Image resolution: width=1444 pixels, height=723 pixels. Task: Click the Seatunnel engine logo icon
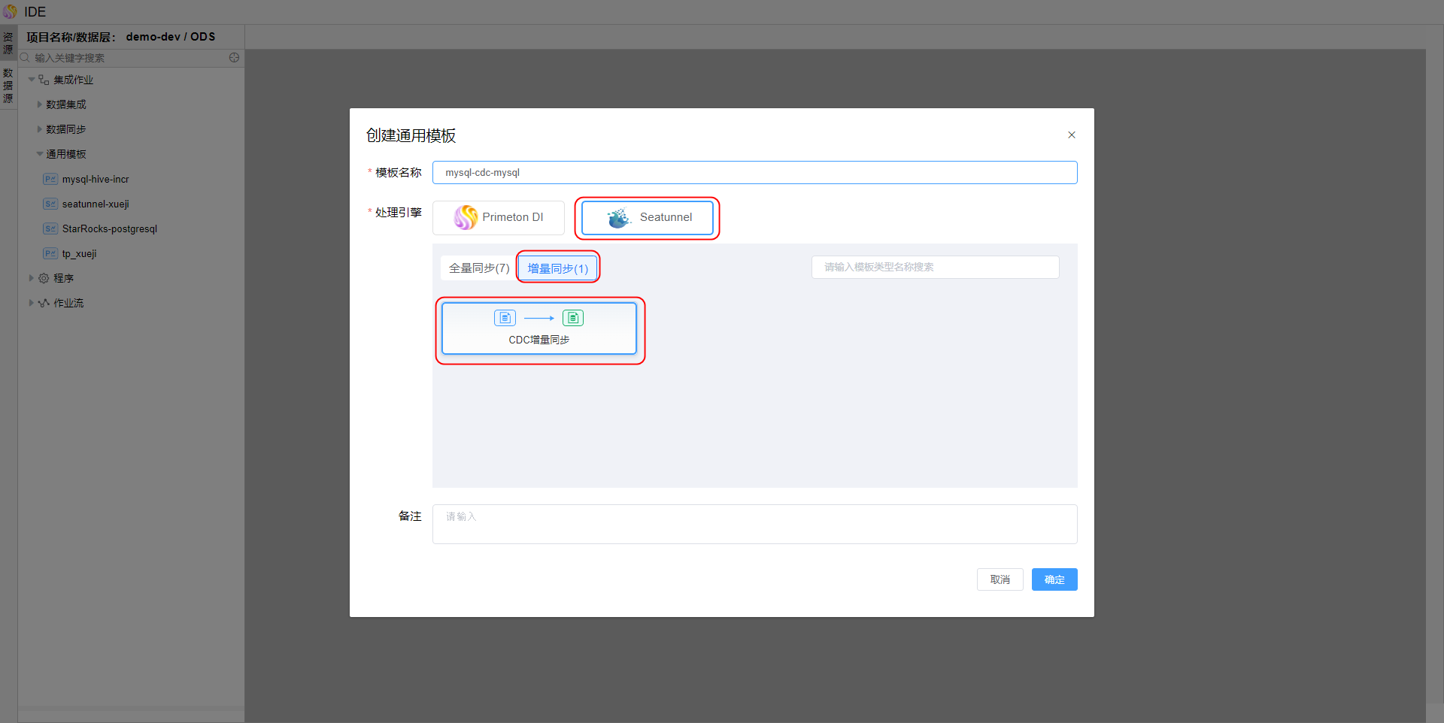point(619,218)
